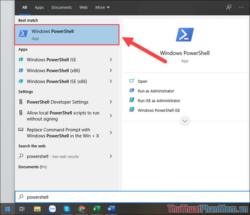
Task: Switch to the Documents search tab
Action: point(61,8)
